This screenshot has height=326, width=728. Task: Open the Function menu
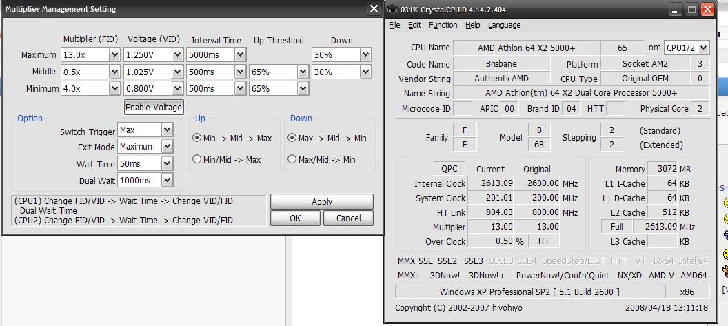[443, 25]
